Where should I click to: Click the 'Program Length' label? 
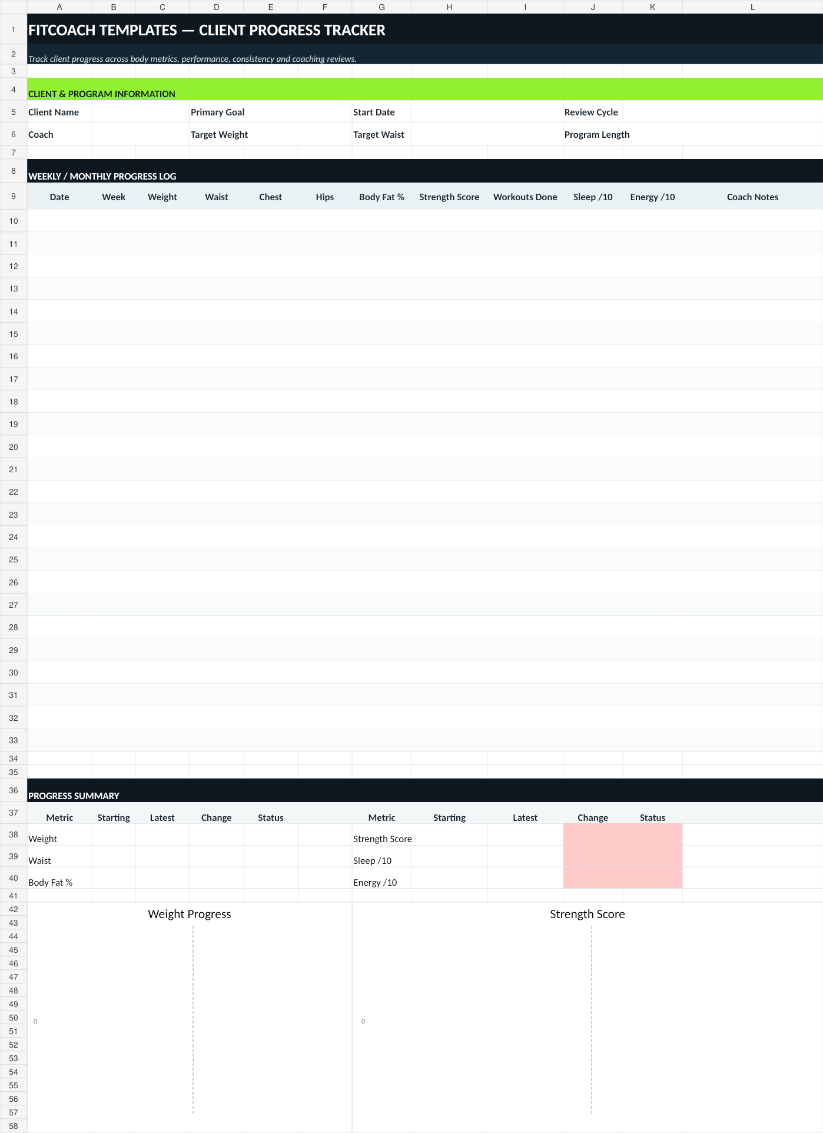pyautogui.click(x=597, y=134)
